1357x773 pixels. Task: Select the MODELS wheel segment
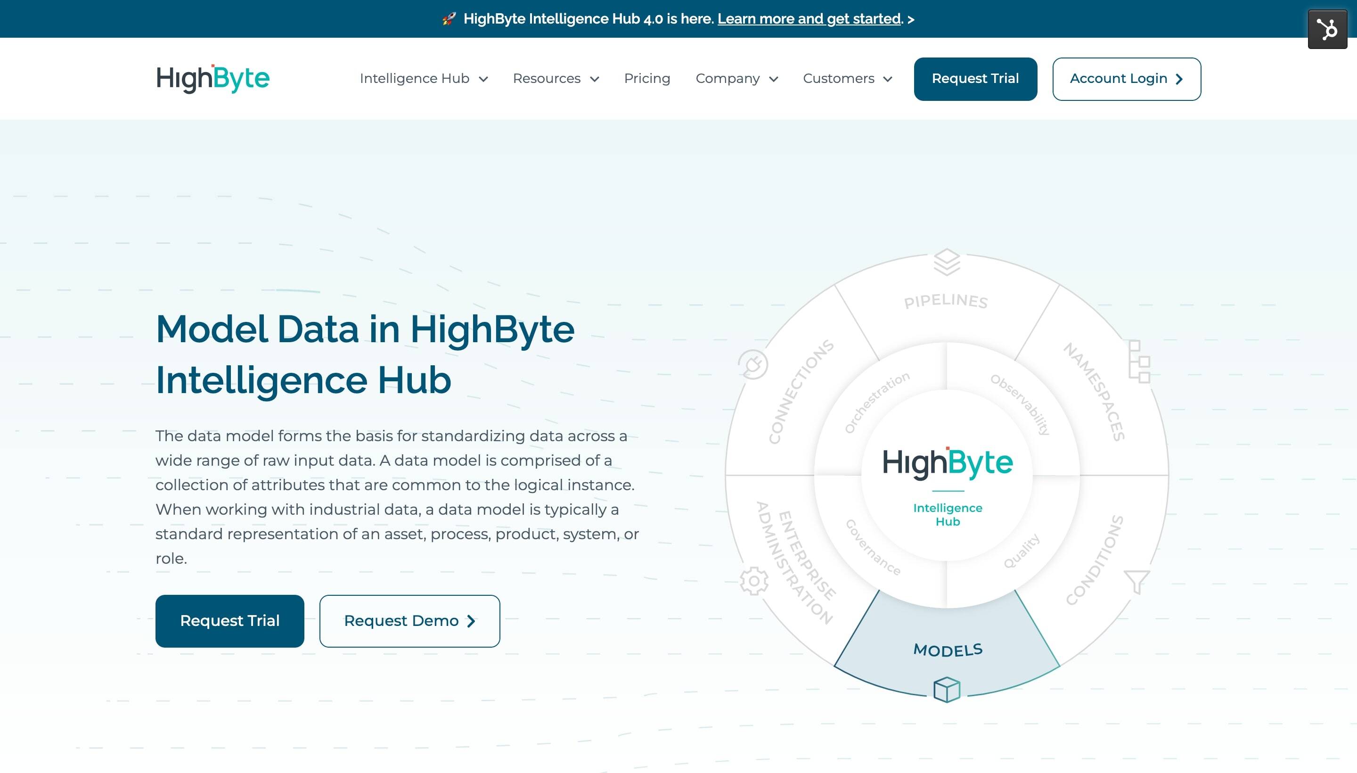pos(947,650)
